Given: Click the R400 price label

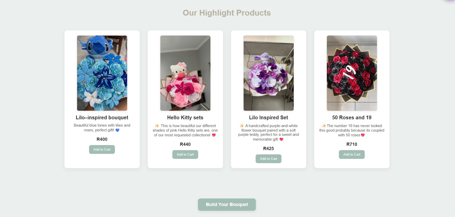Looking at the screenshot, I should coord(102,139).
